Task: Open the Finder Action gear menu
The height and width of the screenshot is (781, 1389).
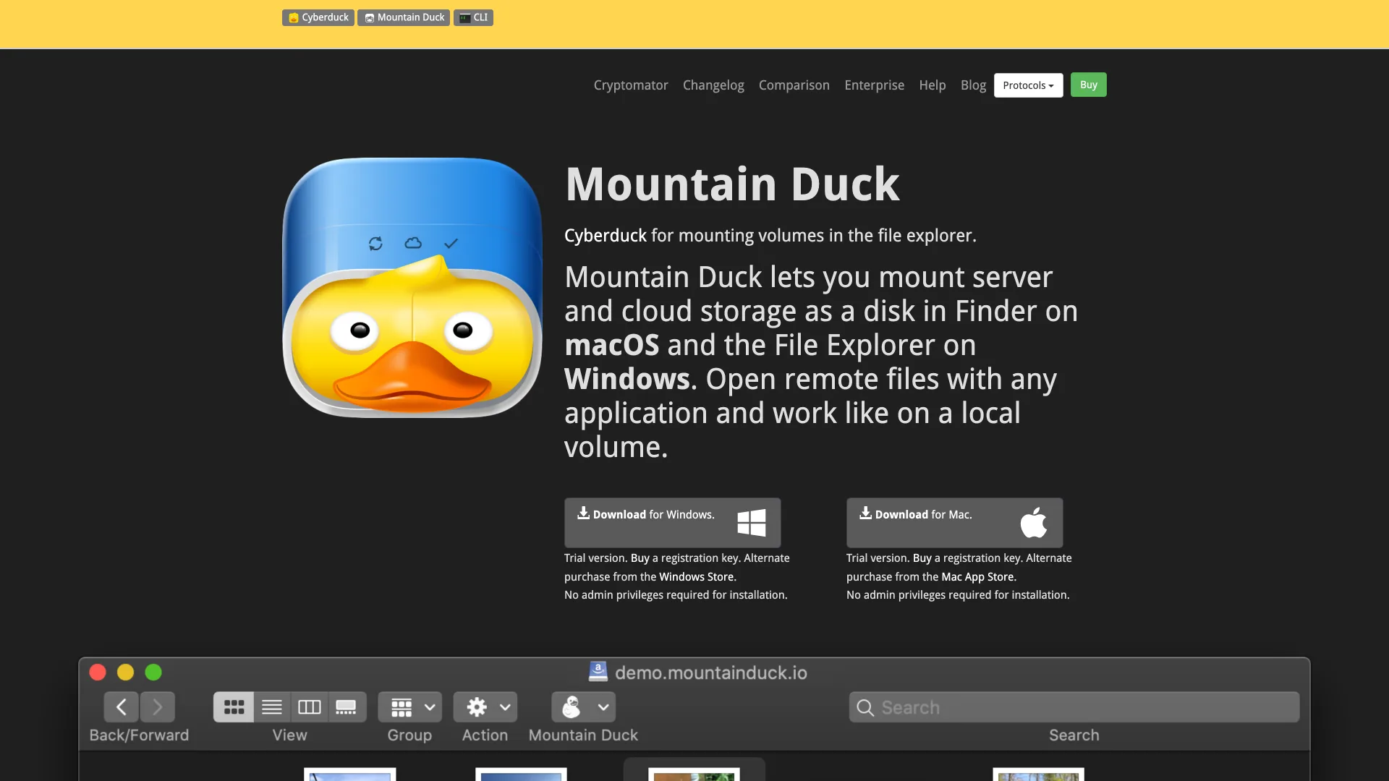Action: click(x=485, y=707)
